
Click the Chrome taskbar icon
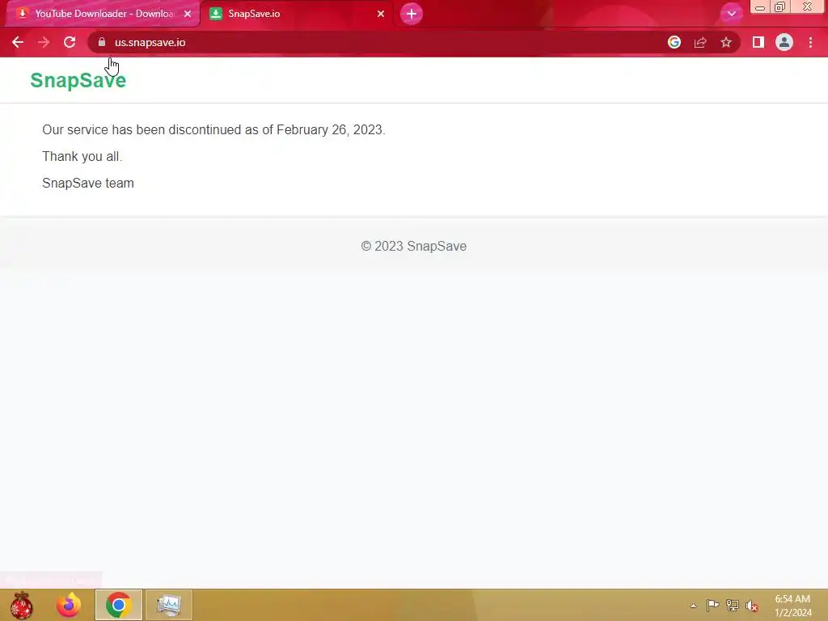119,605
